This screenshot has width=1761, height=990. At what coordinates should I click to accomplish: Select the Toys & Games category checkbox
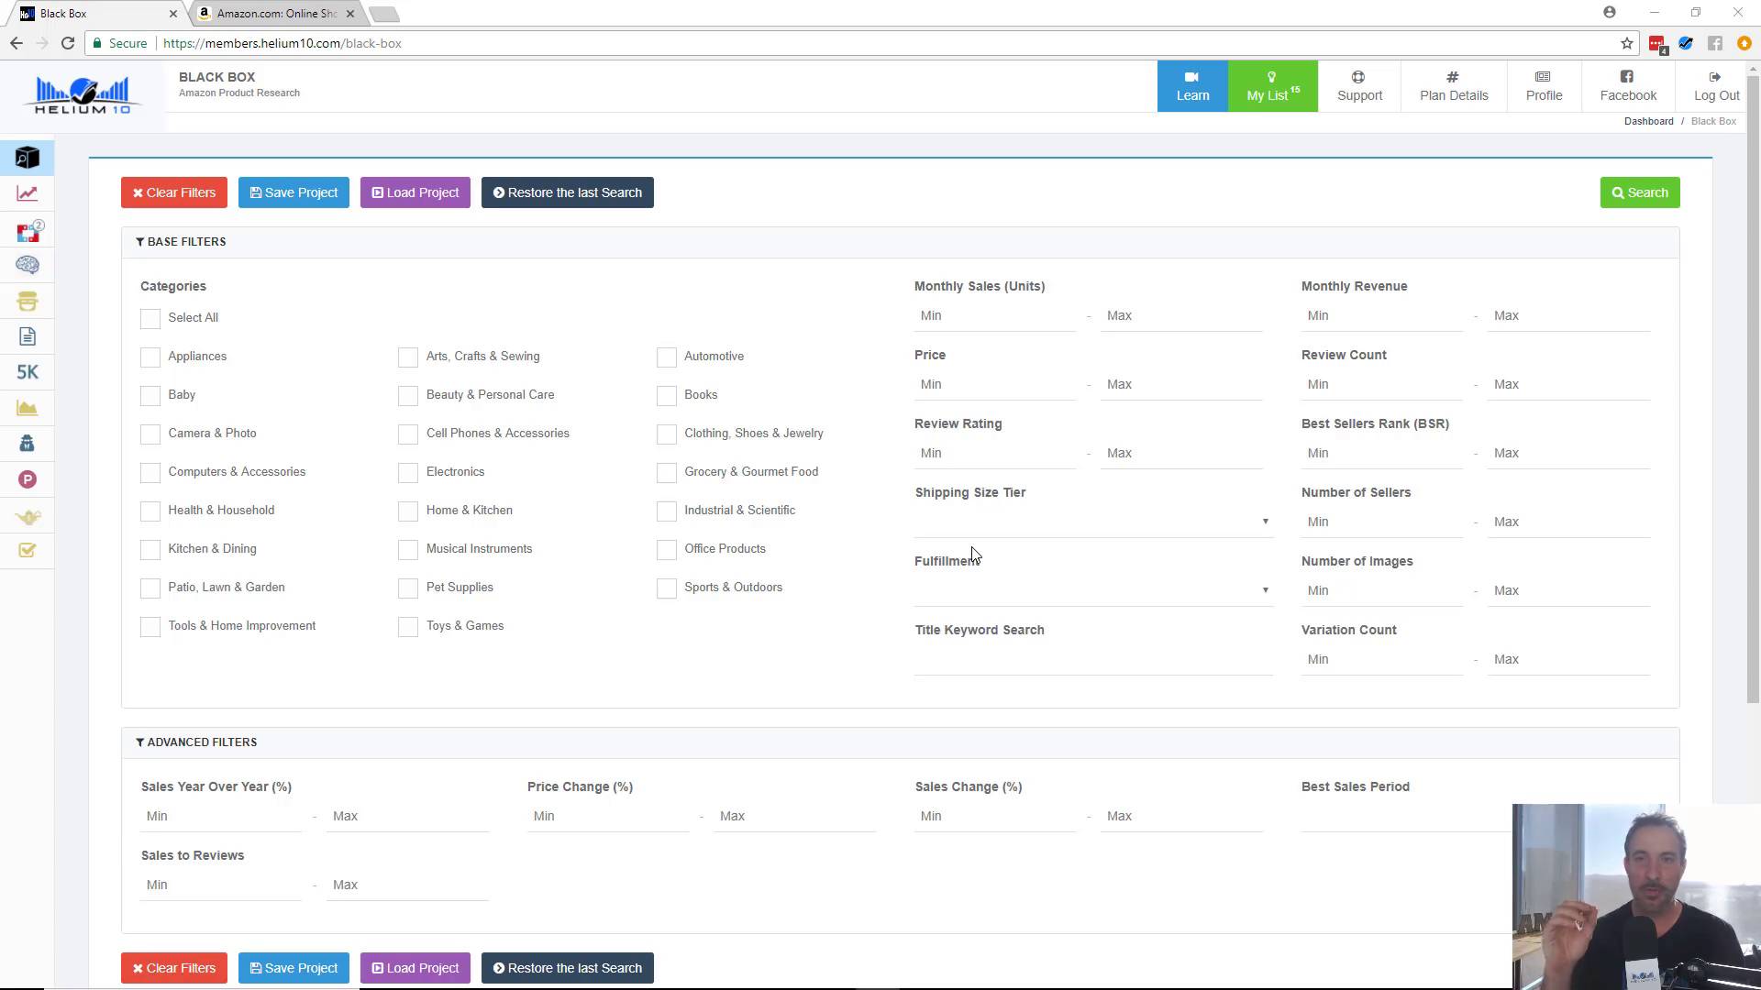coord(408,626)
